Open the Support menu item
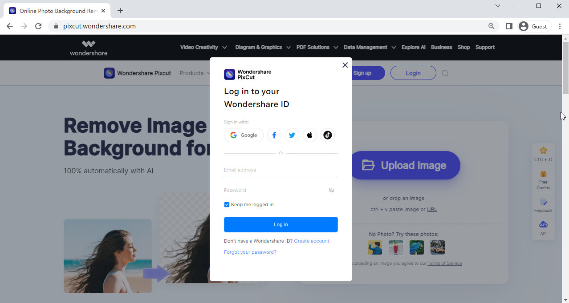 tap(485, 47)
